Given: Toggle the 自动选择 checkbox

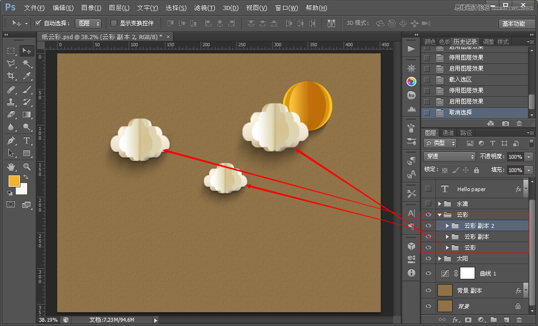Looking at the screenshot, I should pos(38,23).
